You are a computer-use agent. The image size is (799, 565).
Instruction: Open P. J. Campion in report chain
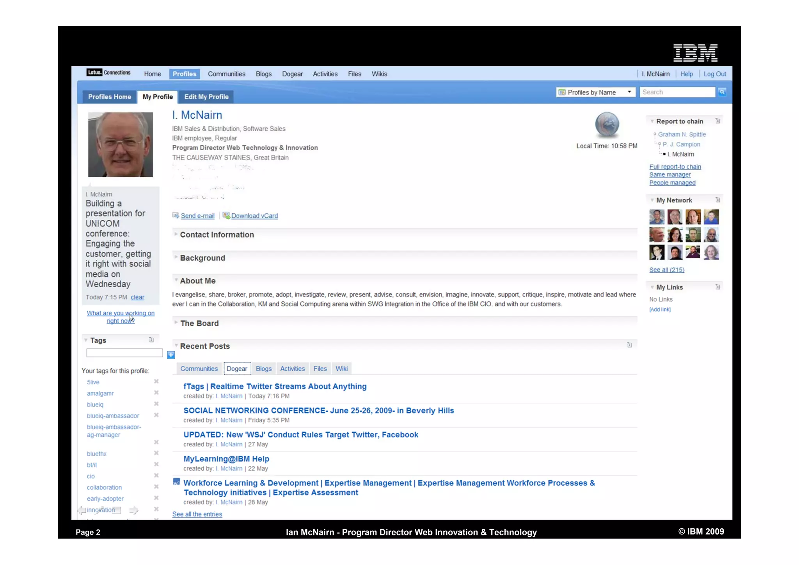coord(681,144)
